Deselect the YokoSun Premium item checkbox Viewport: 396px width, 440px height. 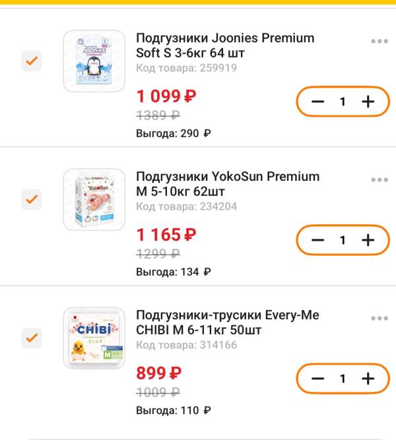pyautogui.click(x=32, y=199)
